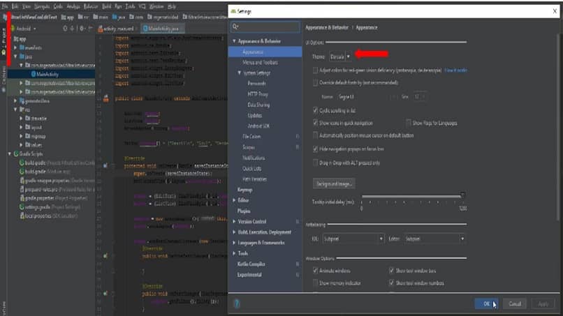Click the gradle.properties file icon
The width and height of the screenshot is (563, 316).
[22, 198]
